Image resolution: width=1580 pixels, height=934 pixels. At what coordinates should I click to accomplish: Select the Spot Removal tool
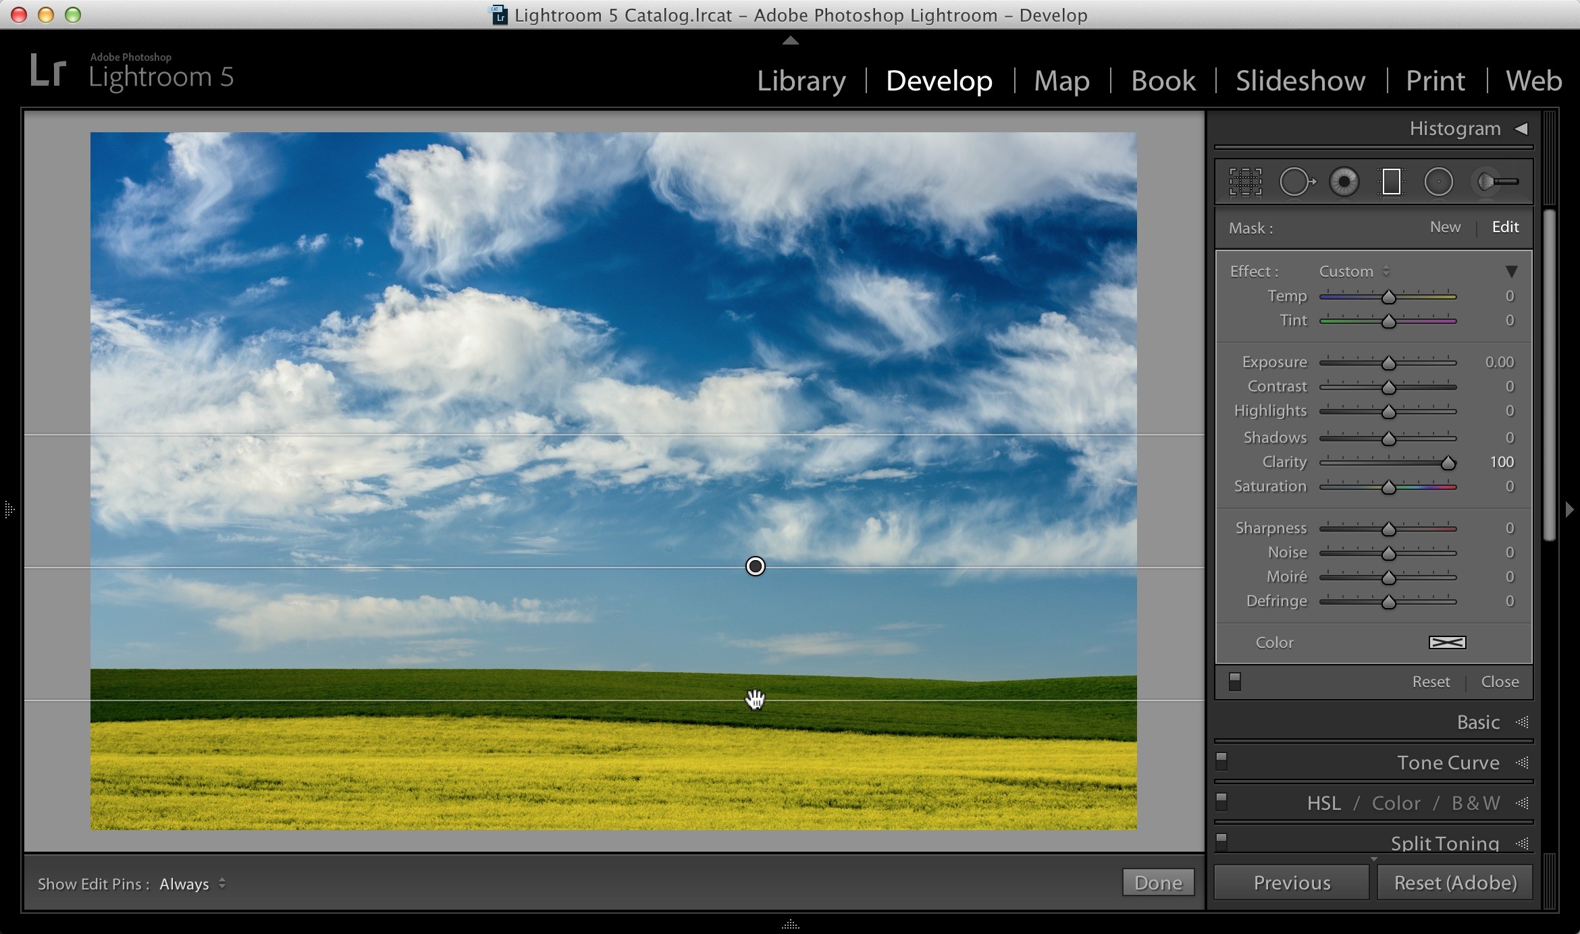(x=1297, y=182)
